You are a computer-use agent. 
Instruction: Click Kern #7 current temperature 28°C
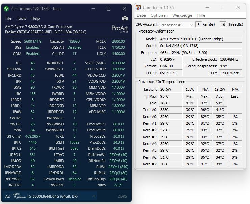click(x=171, y=164)
